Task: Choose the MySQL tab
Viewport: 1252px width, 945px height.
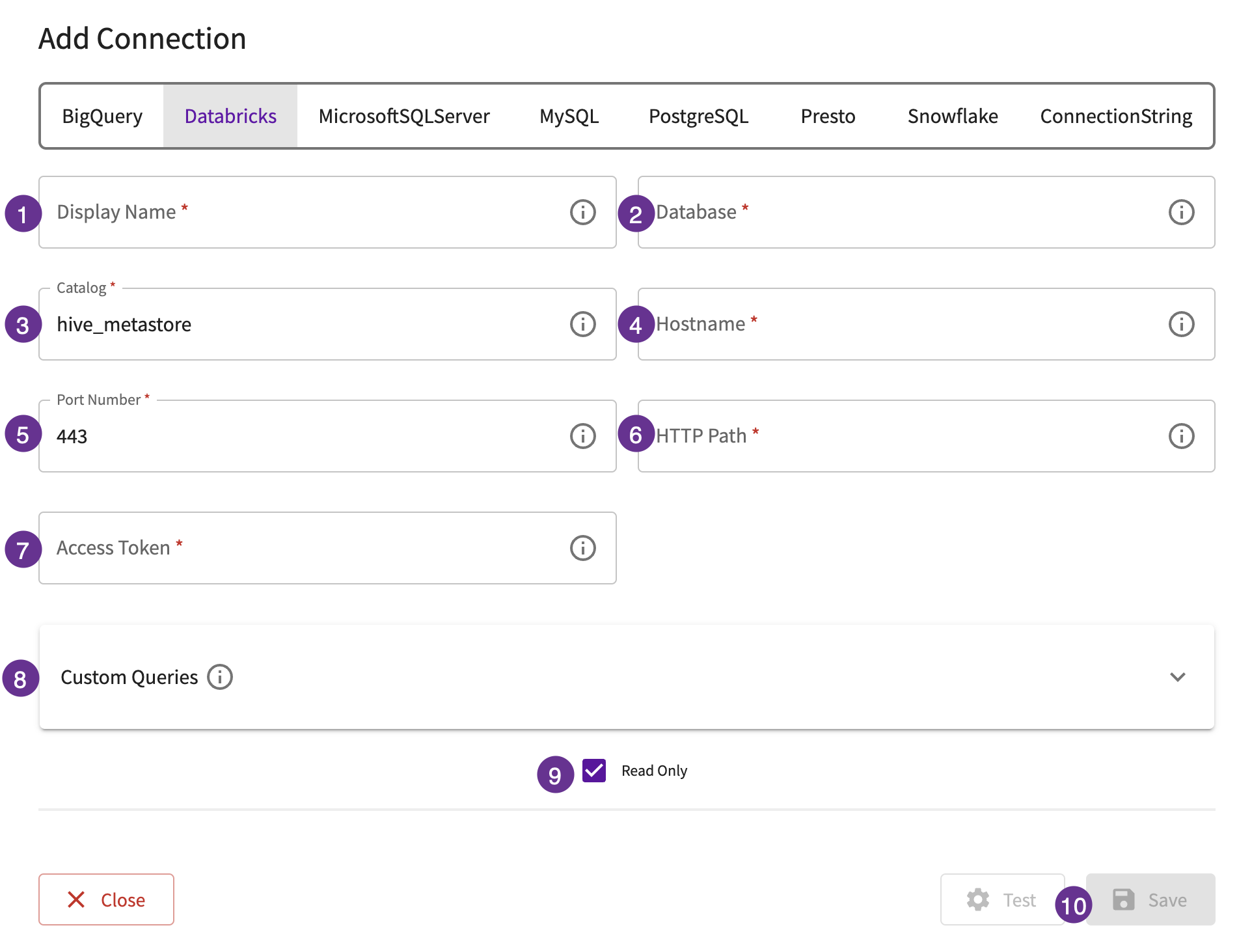Action: (x=569, y=116)
